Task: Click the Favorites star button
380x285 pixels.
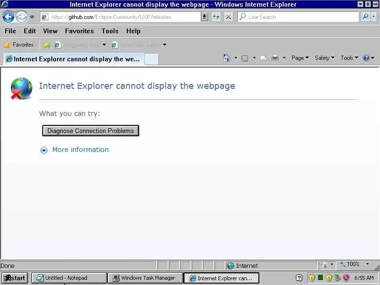Action: pyautogui.click(x=19, y=45)
